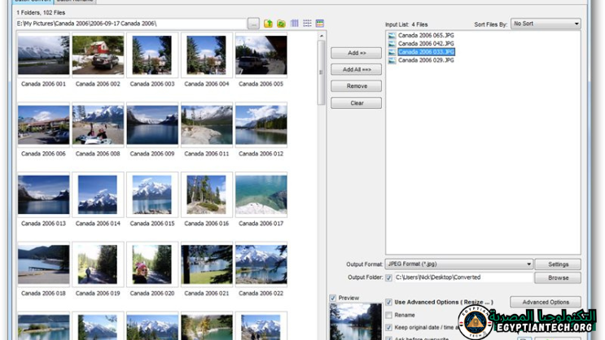Select thumbnail Canada 2006 022

261,264
